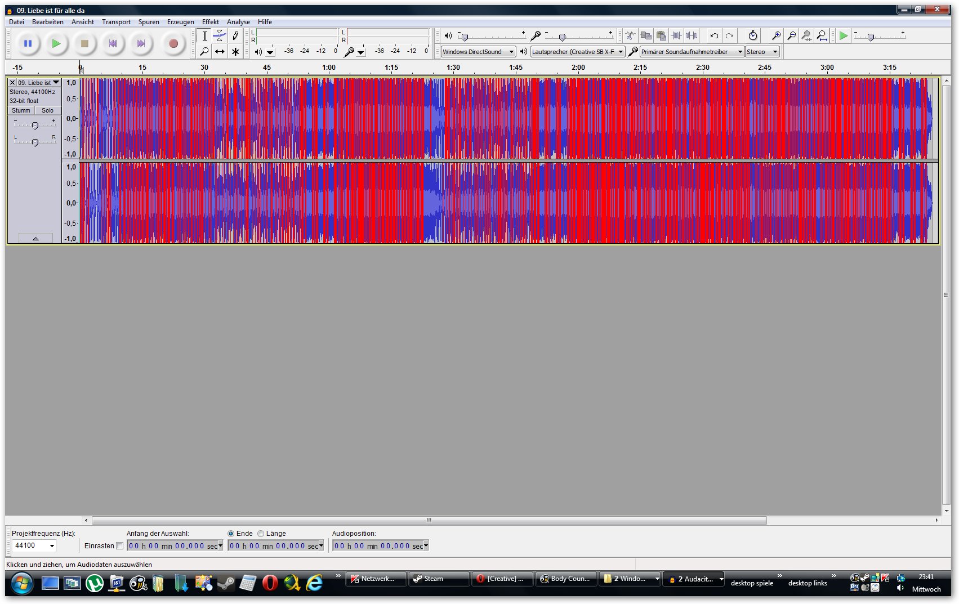Open the Bearbeiten menu
The width and height of the screenshot is (959, 604).
point(48,22)
